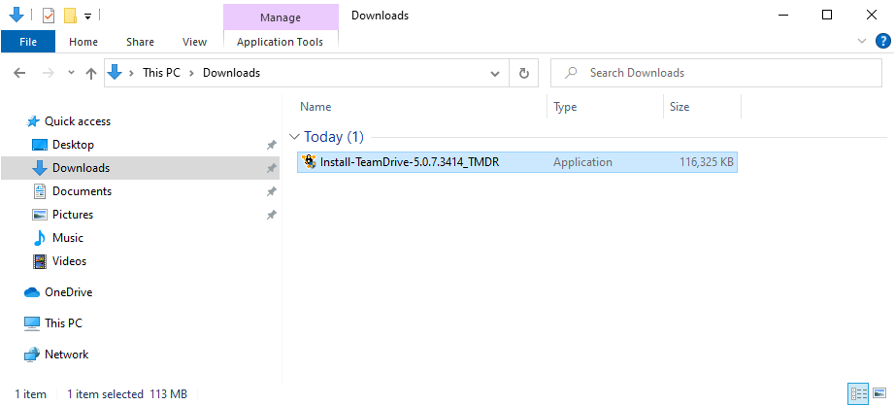Click the Properties quick access toolbar icon

[49, 16]
